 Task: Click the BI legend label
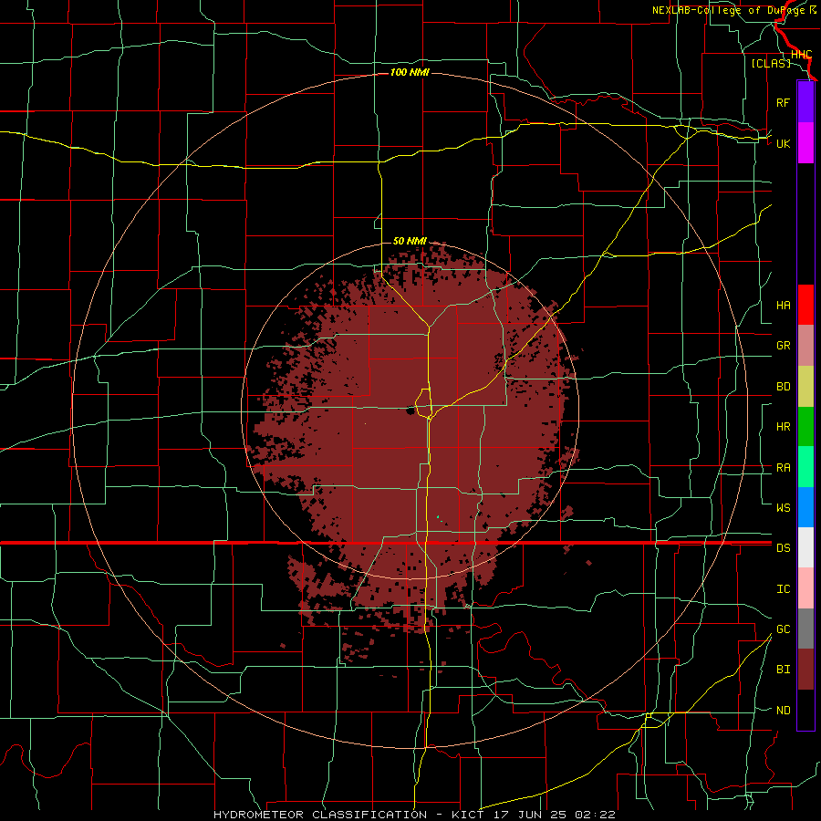pyautogui.click(x=783, y=670)
